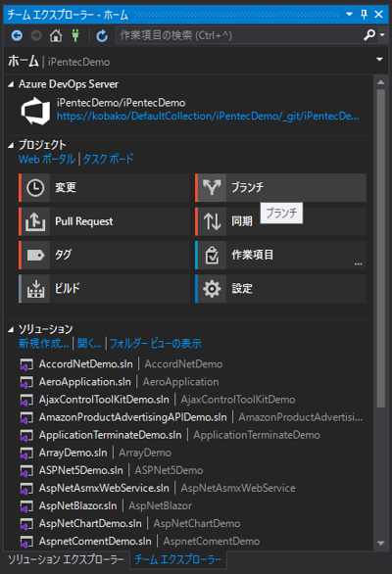Click the ブランチ fork icon

pos(212,188)
